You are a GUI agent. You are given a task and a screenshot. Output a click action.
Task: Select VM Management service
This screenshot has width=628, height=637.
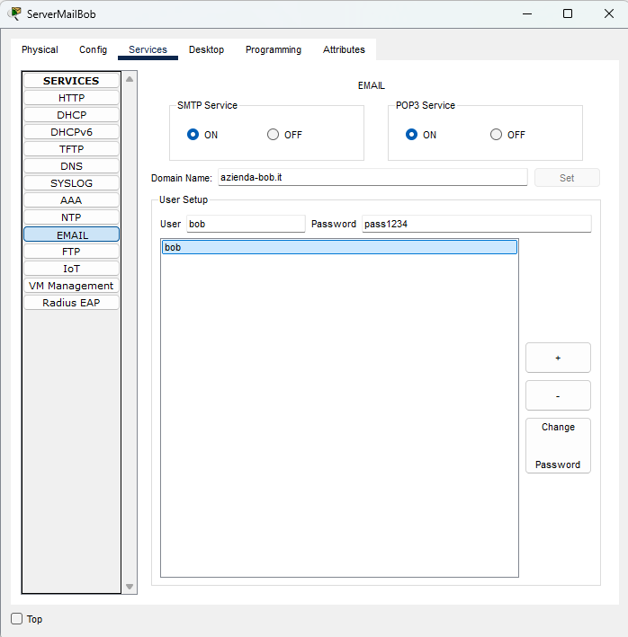72,286
